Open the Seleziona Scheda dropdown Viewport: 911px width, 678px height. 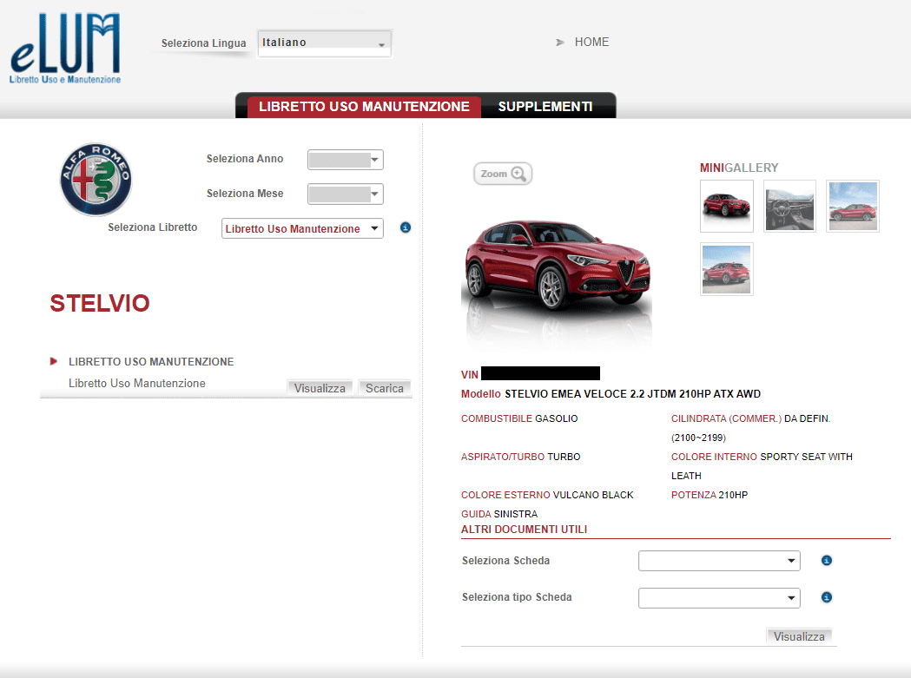point(719,561)
